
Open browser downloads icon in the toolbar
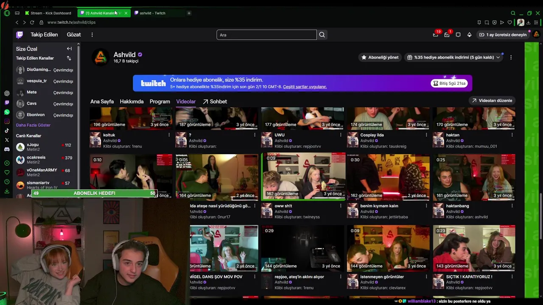click(528, 22)
